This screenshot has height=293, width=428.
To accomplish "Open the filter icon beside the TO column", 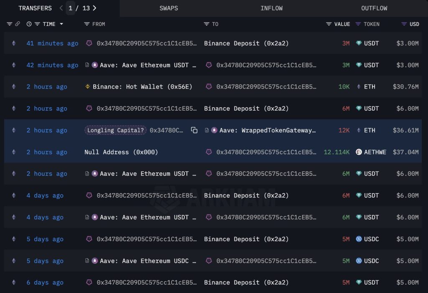I will (206, 24).
